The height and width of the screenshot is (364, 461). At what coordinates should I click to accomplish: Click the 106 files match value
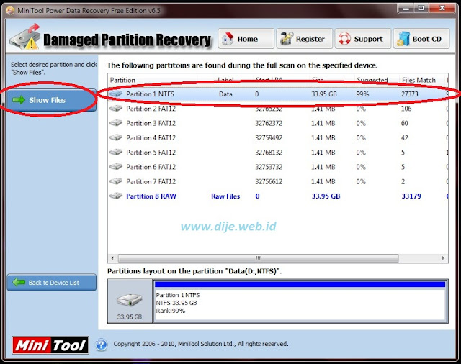click(406, 109)
